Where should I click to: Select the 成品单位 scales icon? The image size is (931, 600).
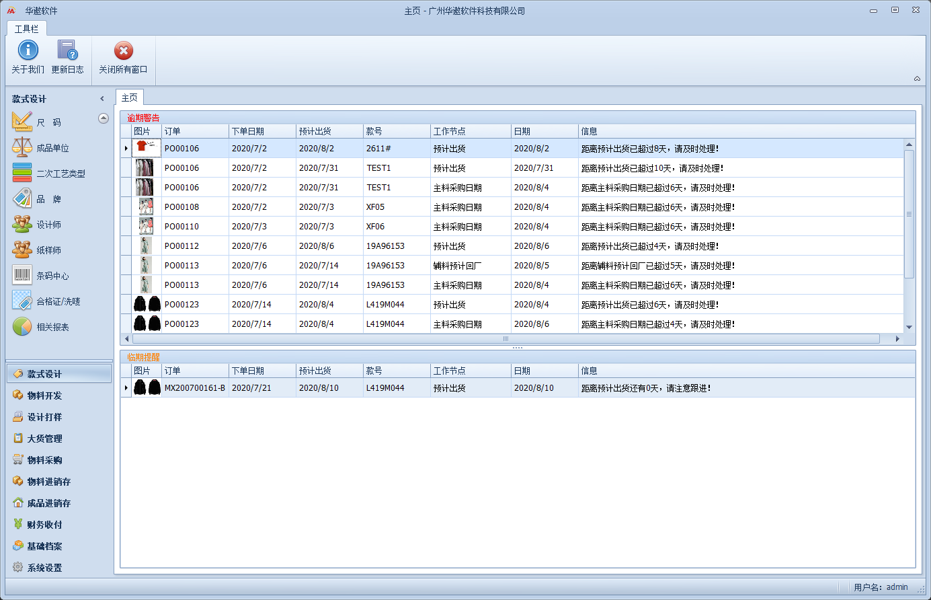[22, 147]
